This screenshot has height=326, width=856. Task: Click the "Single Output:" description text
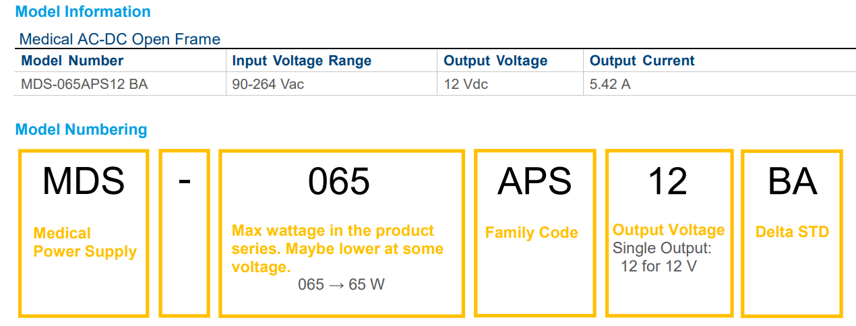pos(662,249)
